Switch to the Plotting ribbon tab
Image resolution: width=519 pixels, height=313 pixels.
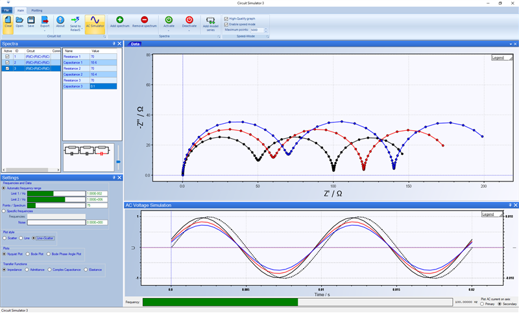[x=37, y=10]
